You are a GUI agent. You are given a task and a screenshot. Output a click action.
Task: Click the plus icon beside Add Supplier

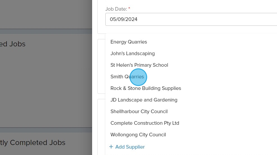pyautogui.click(x=111, y=147)
